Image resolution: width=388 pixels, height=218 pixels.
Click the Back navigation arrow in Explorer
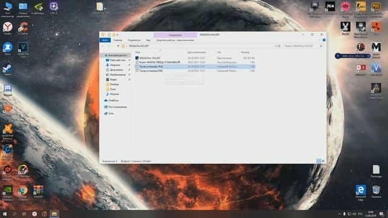click(x=104, y=46)
